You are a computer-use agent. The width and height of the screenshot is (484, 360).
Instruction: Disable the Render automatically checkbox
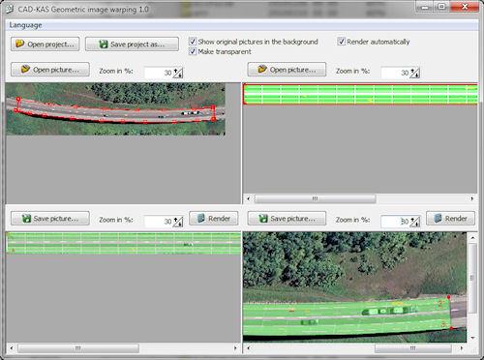click(x=341, y=42)
